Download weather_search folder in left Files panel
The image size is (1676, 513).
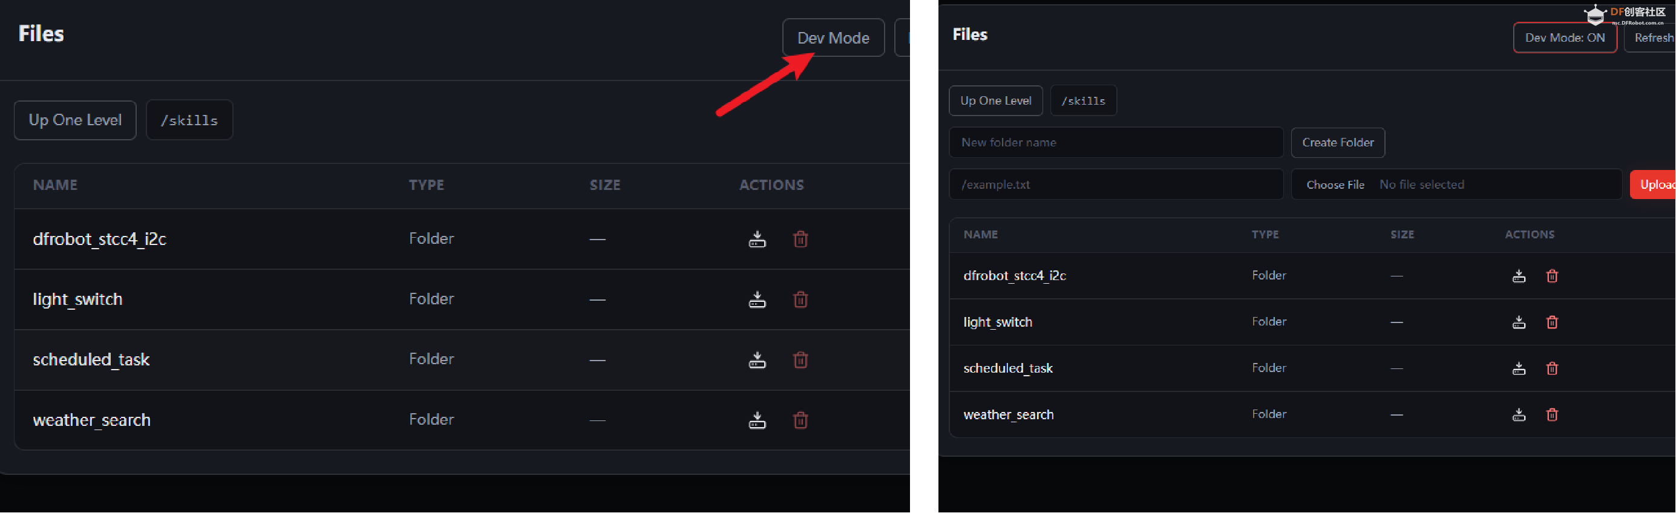[x=758, y=420]
